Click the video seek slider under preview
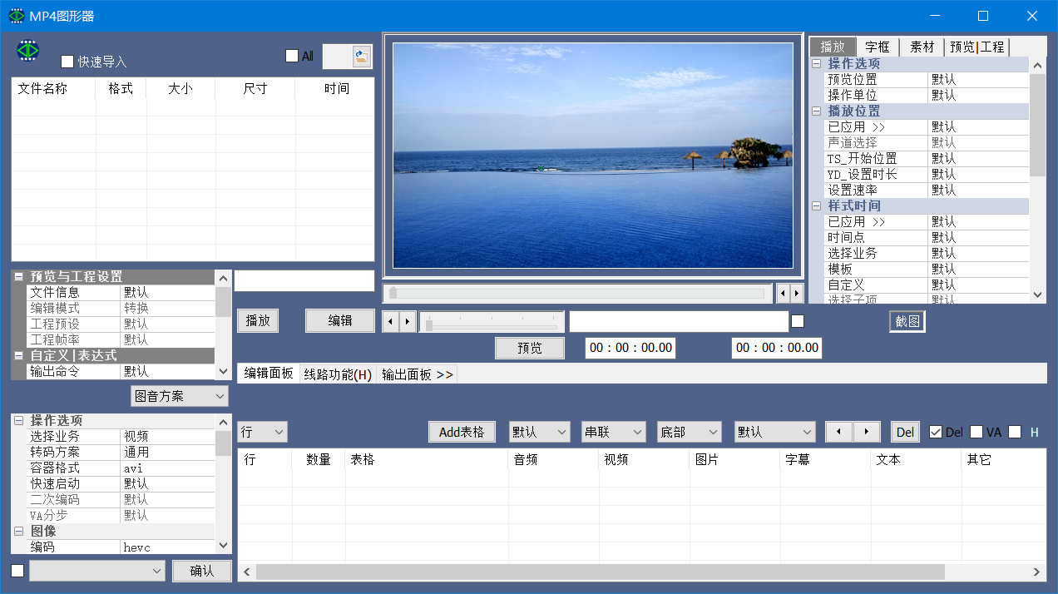The height and width of the screenshot is (594, 1058). pos(578,293)
